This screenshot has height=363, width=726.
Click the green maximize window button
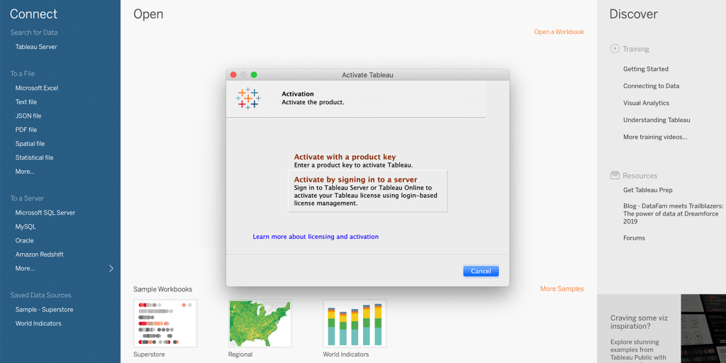(254, 74)
